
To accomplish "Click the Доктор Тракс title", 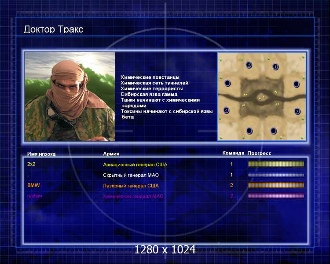I will (x=53, y=29).
